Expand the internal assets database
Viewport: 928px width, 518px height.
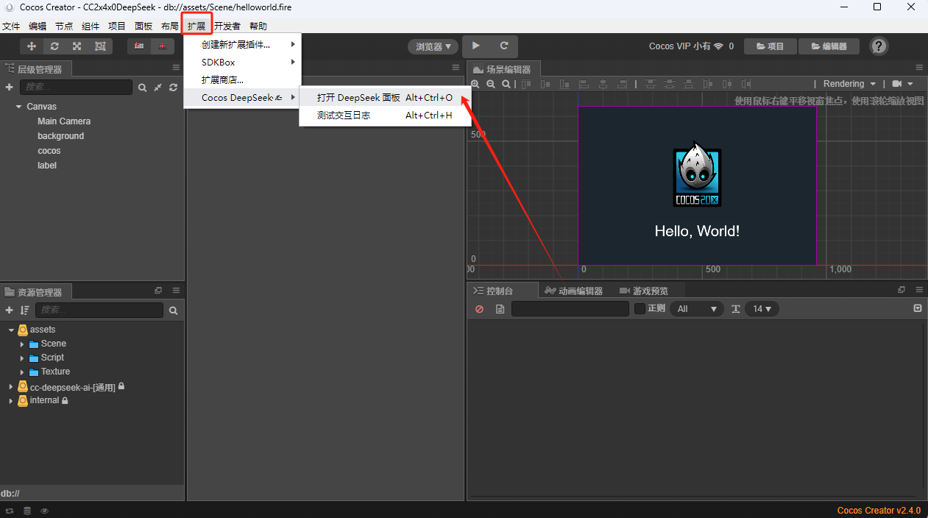coord(11,400)
